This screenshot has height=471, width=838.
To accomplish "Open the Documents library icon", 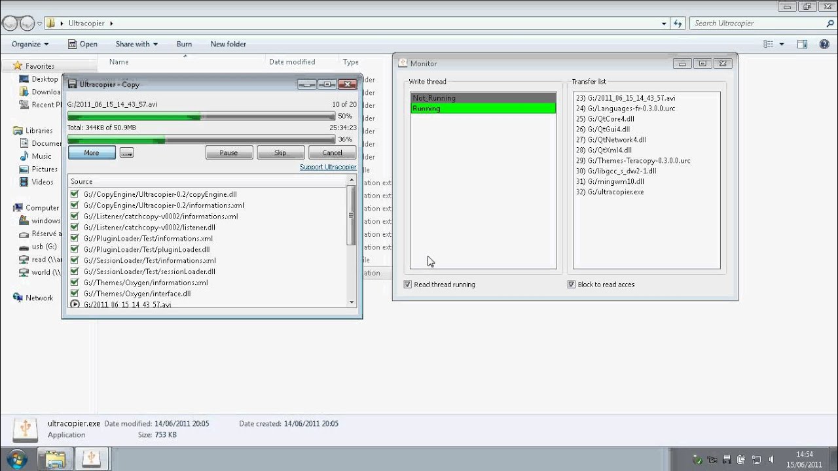I will [x=24, y=143].
